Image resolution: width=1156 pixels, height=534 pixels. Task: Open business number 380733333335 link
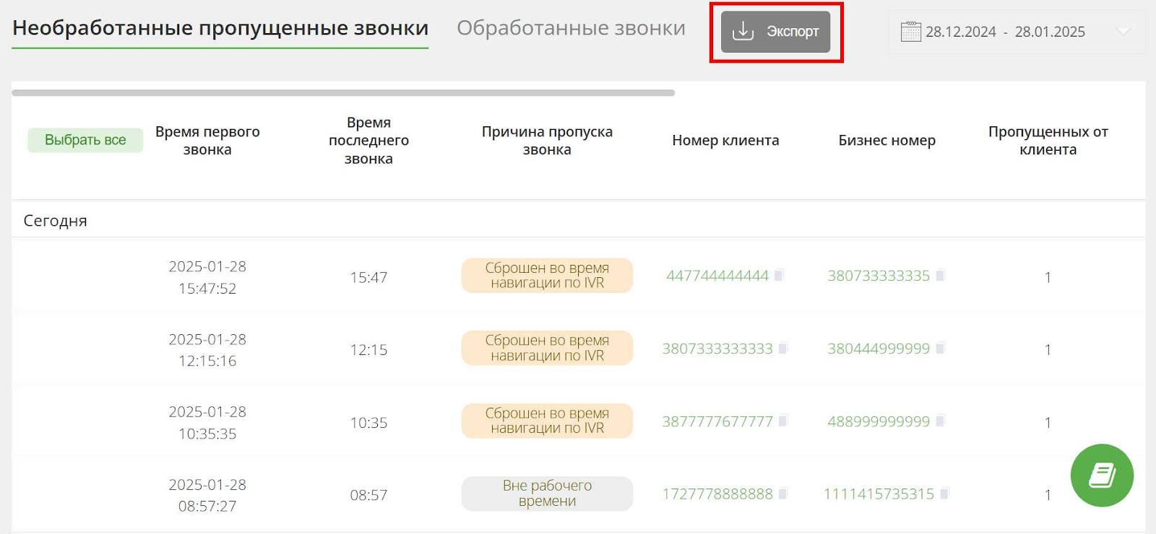coord(879,276)
